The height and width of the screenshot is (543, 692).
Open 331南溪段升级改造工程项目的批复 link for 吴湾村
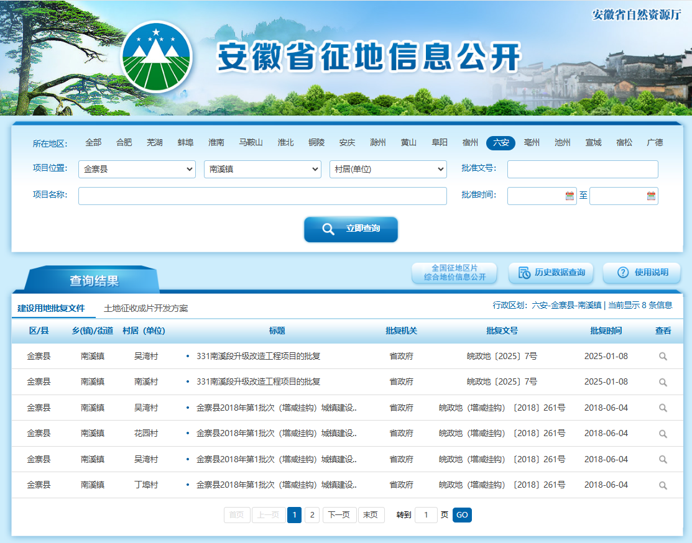pos(258,357)
